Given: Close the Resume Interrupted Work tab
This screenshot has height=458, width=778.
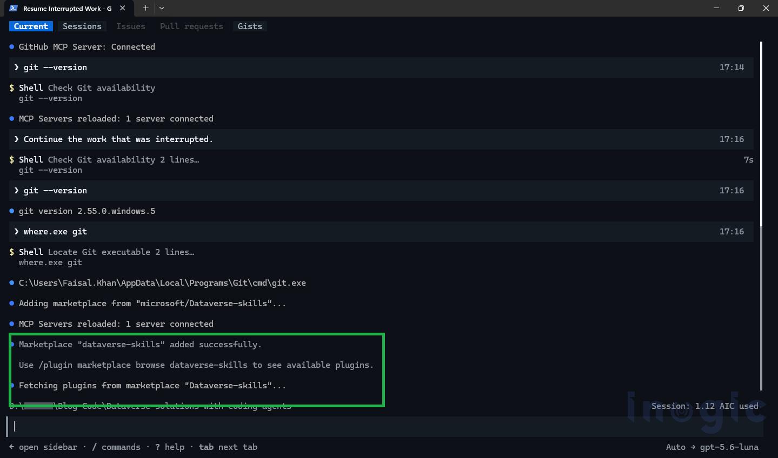Looking at the screenshot, I should coord(123,8).
